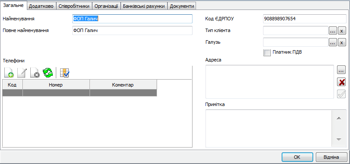The height and width of the screenshot is (164, 350).
Task: Browse for a Галузь value
Action: point(333,42)
